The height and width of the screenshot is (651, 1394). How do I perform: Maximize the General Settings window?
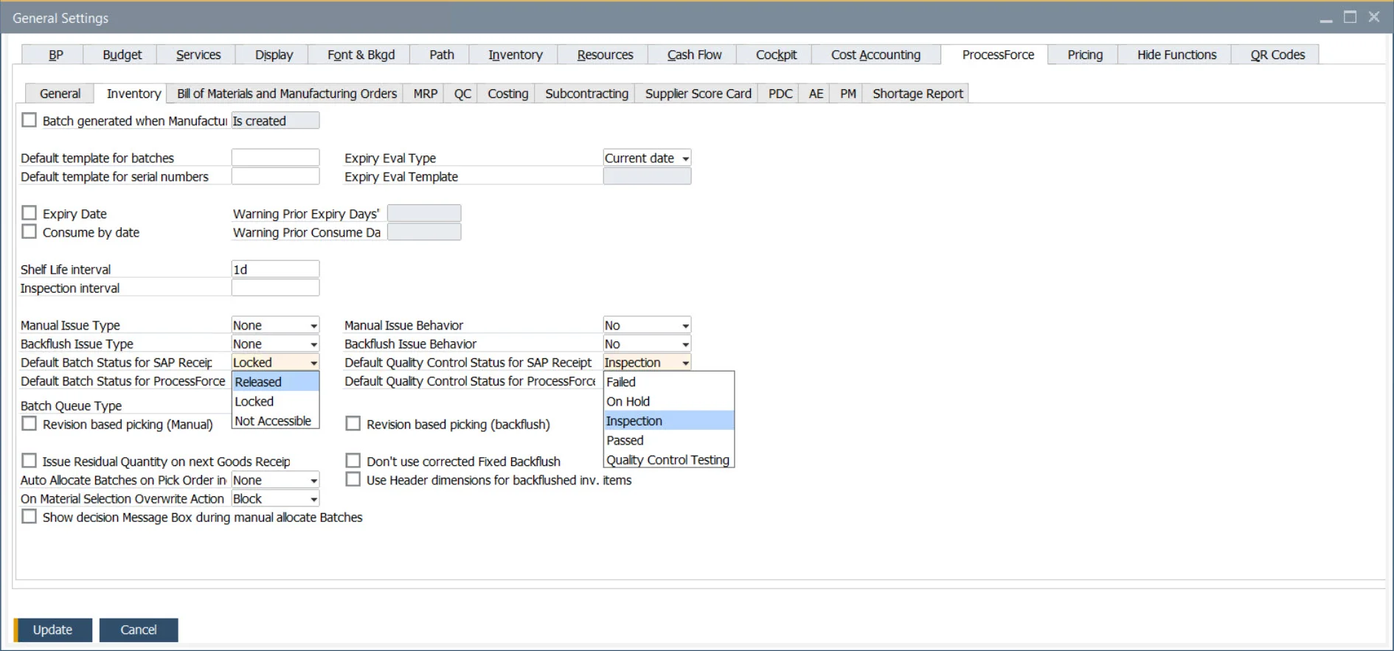(1350, 17)
